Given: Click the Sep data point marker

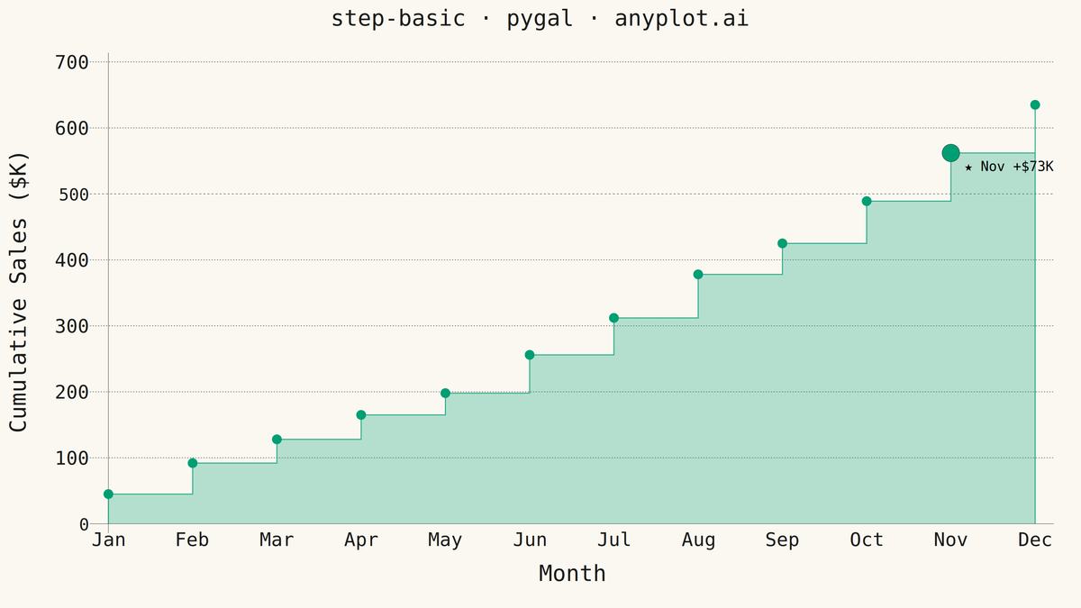Looking at the screenshot, I should coord(782,243).
